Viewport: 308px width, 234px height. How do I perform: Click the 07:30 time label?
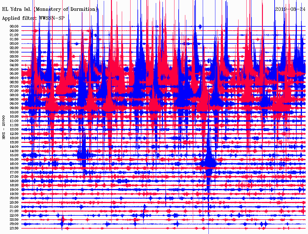coord(14,91)
